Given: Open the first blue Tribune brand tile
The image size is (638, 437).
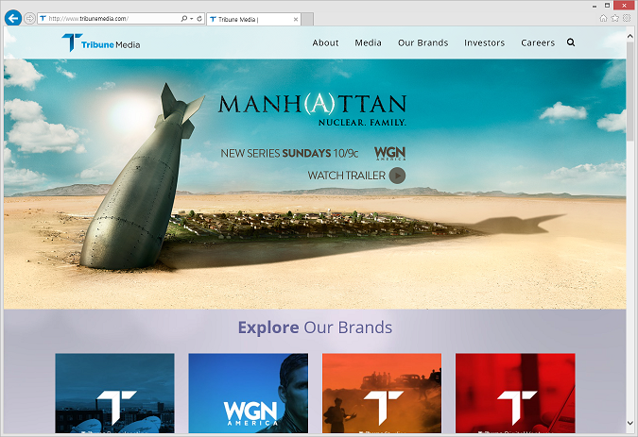Looking at the screenshot, I should (114, 394).
